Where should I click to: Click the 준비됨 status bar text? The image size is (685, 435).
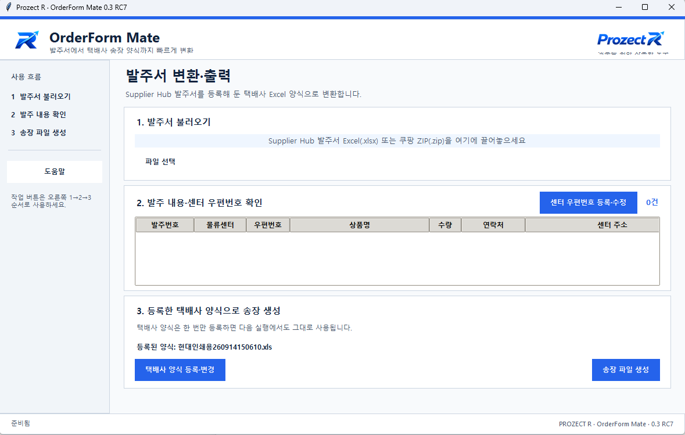[20, 423]
